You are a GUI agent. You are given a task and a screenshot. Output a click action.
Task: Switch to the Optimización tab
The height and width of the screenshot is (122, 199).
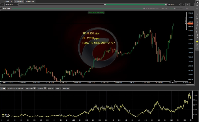point(30,1)
